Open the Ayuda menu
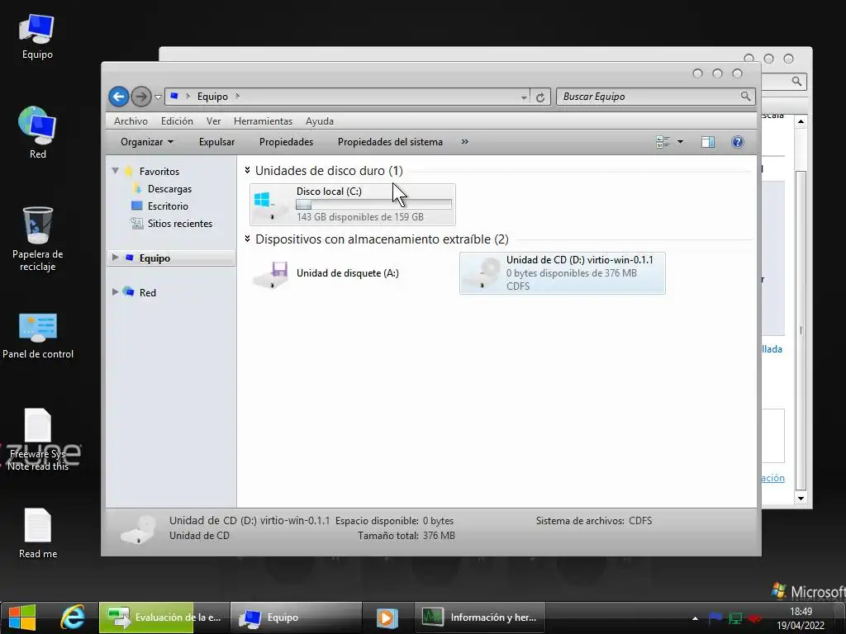The height and width of the screenshot is (634, 846). [x=320, y=121]
